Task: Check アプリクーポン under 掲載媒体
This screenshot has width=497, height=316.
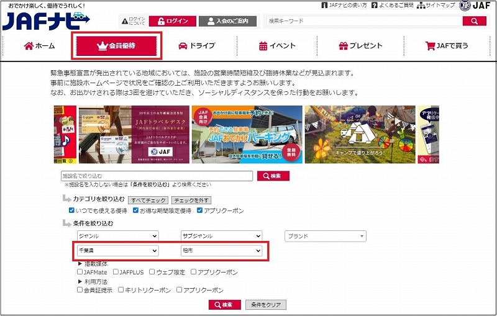Action: pos(193,272)
